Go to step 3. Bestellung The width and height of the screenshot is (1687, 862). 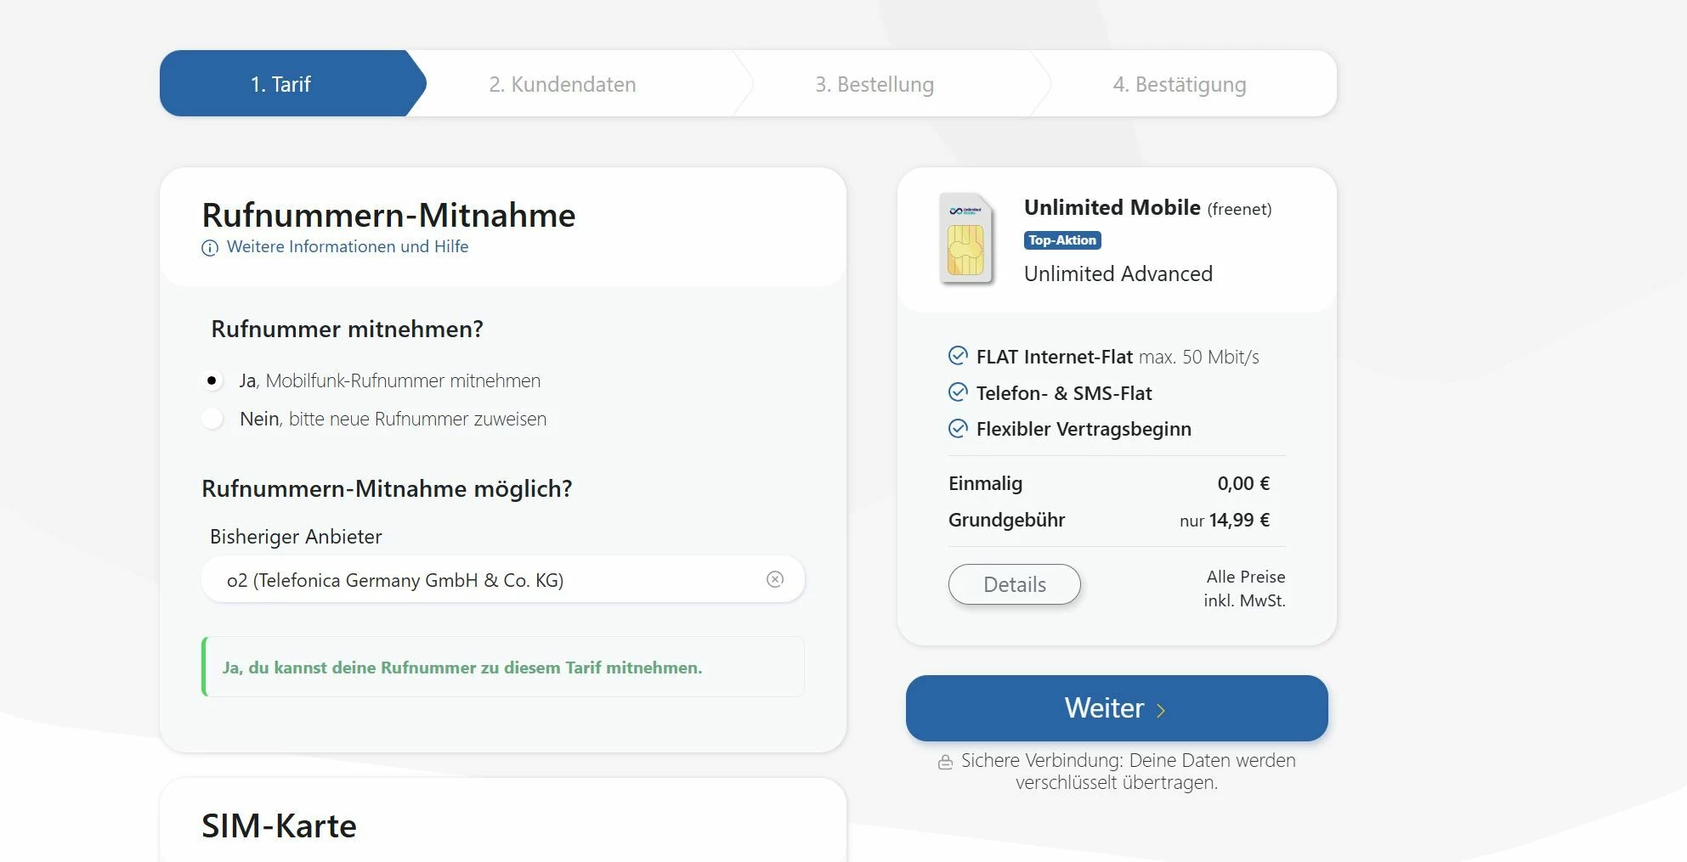[875, 84]
